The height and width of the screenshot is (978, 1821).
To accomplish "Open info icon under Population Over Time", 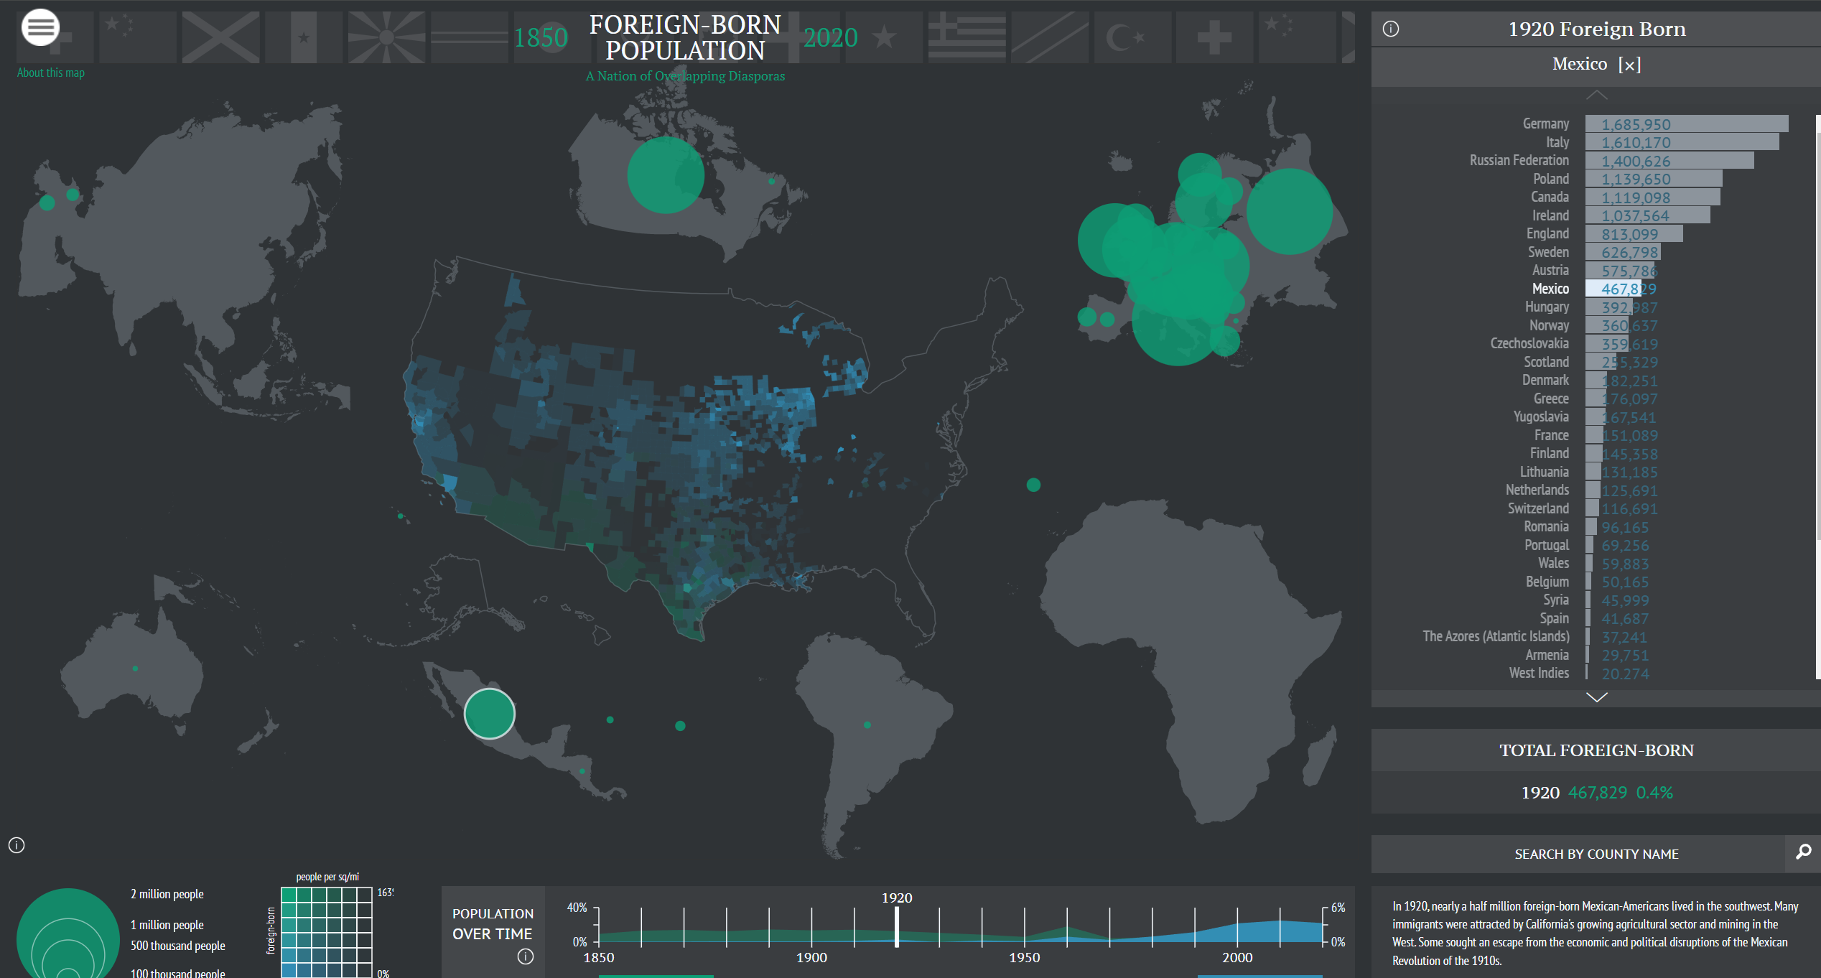I will pos(526,956).
